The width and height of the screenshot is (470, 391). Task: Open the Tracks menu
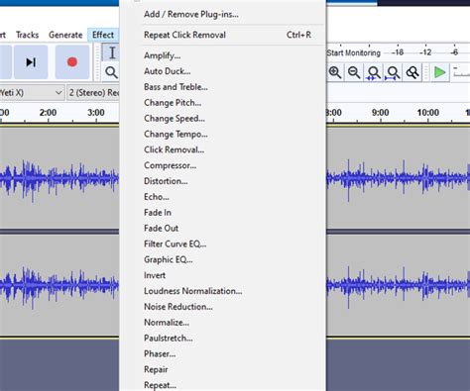coord(27,35)
